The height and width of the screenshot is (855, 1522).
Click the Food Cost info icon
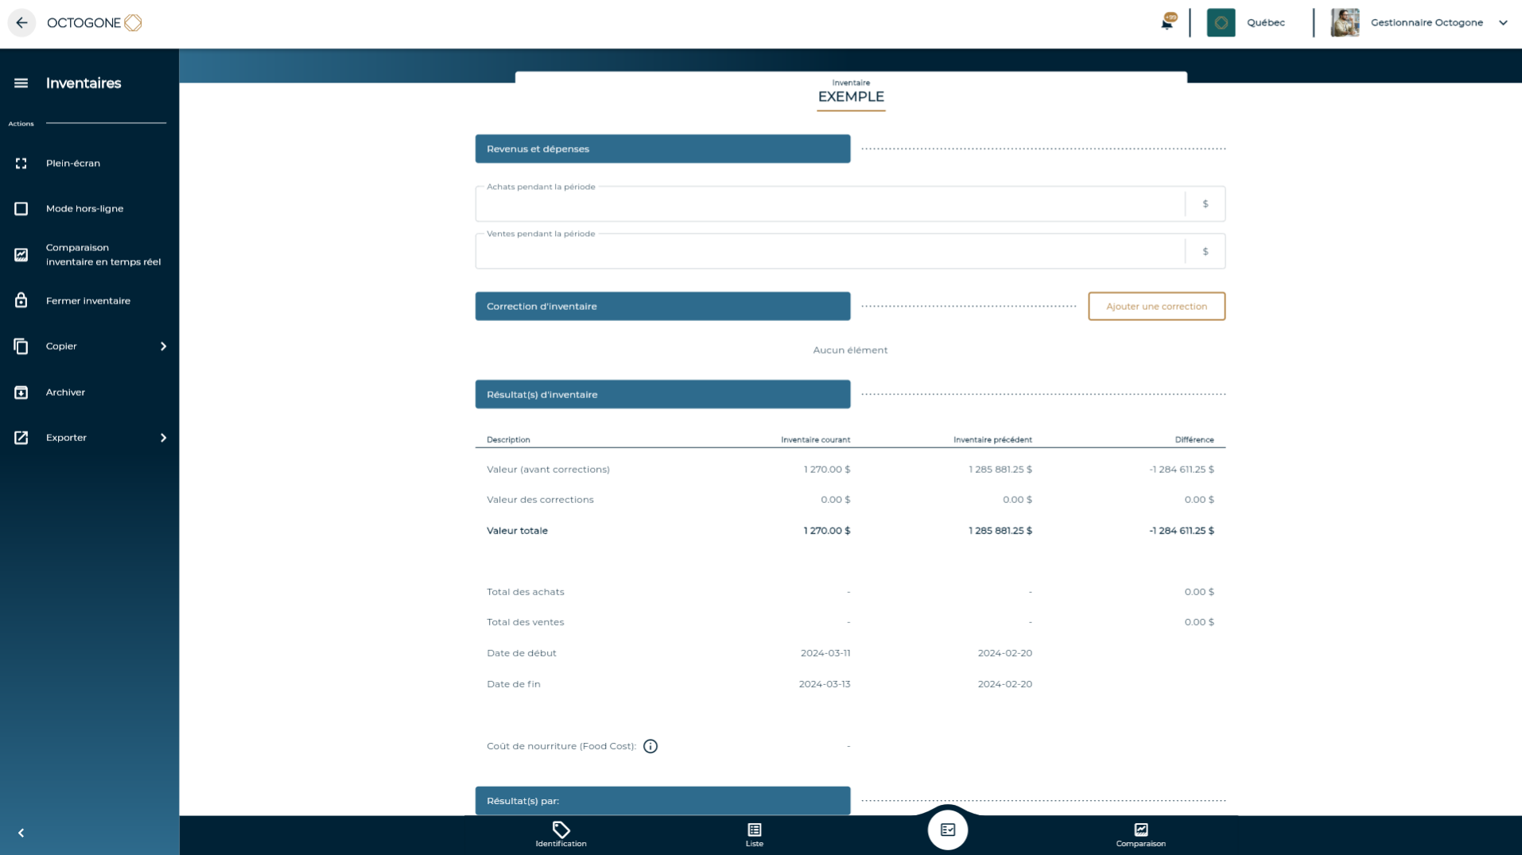pyautogui.click(x=650, y=746)
